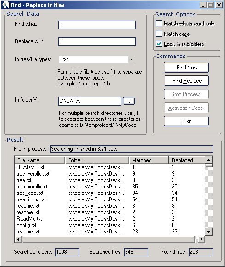This screenshot has height=267, width=225.
Task: Select the readme.txt row with 8 matches
Action: (x=110, y=206)
